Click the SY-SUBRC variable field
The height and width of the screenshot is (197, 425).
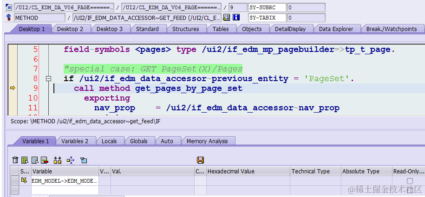[267, 7]
